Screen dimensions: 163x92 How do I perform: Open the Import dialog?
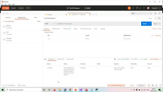[13, 8]
